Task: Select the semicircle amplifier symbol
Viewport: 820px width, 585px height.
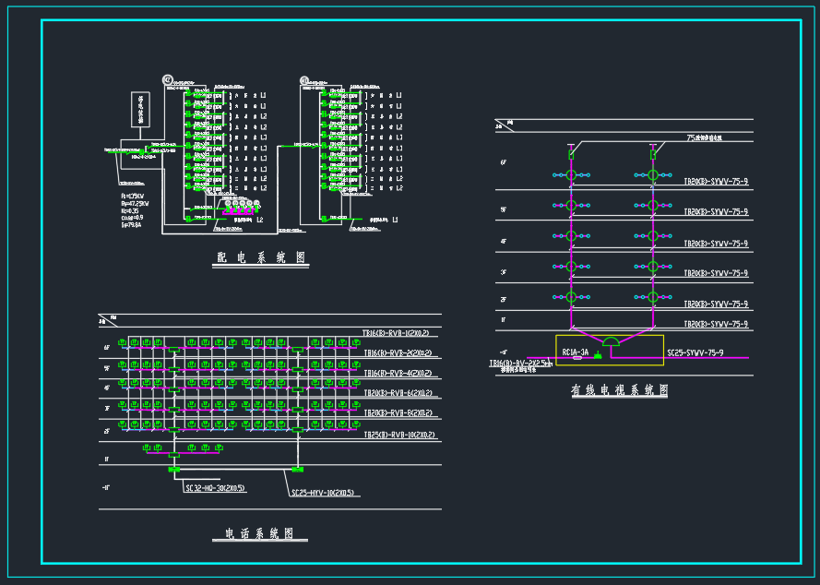Action: 611,342
